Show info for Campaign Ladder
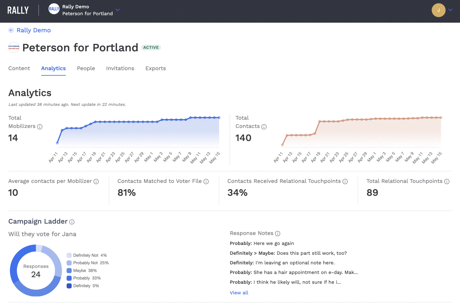This screenshot has height=307, width=460. (x=72, y=222)
